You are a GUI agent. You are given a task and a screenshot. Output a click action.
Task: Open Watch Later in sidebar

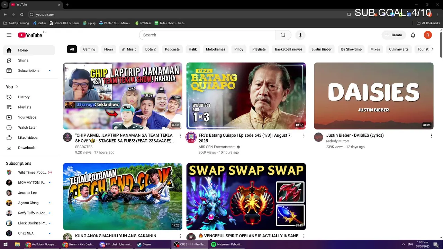click(29, 127)
